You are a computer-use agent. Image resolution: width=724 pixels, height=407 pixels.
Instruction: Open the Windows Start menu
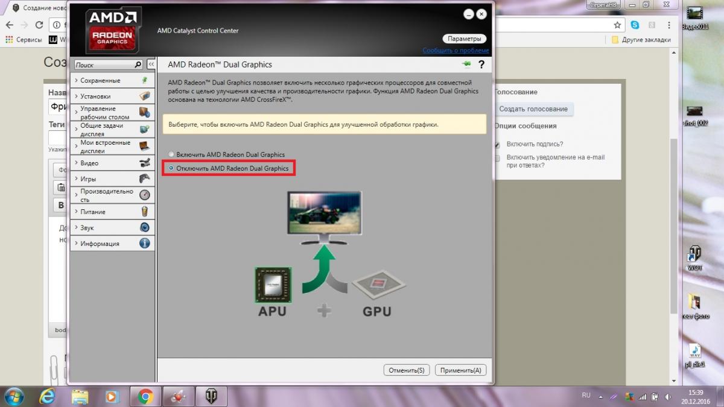pyautogui.click(x=13, y=396)
